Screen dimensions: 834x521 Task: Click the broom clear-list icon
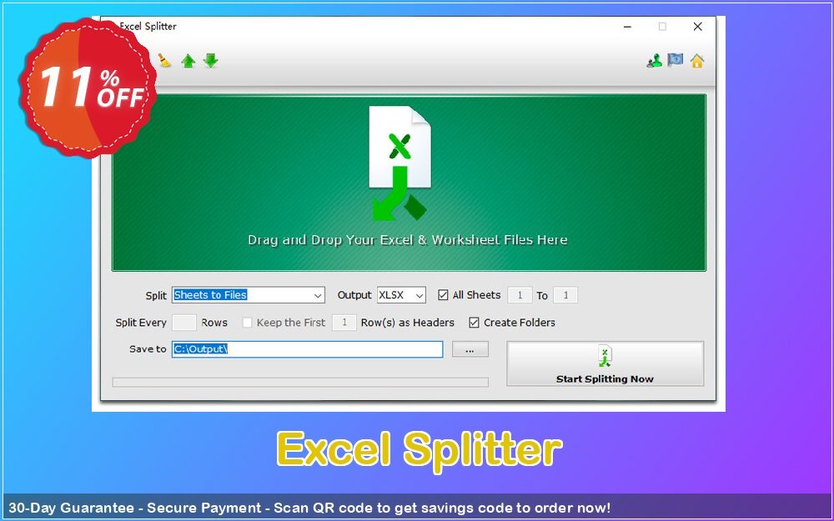pyautogui.click(x=164, y=61)
